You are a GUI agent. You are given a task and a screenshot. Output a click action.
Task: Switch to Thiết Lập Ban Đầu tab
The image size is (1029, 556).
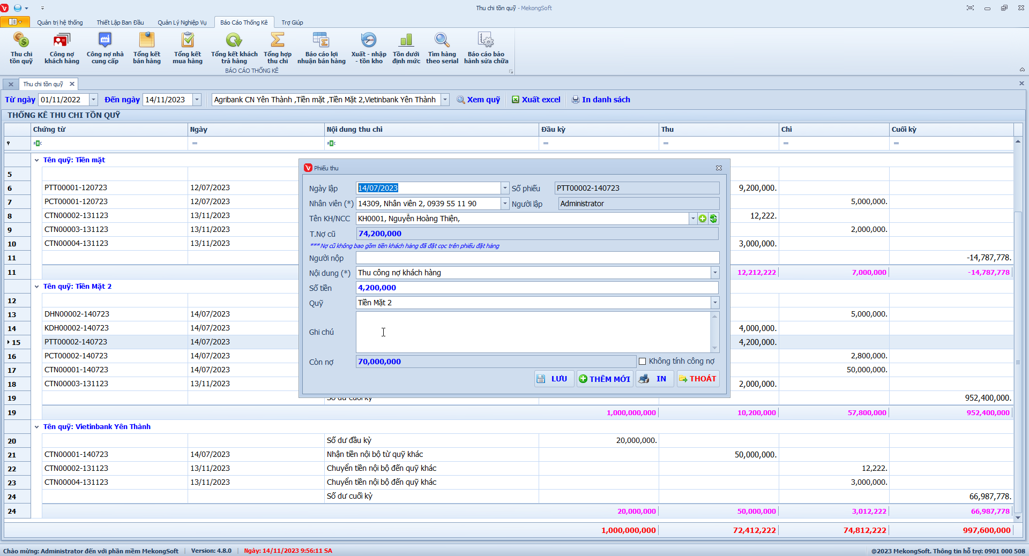[x=120, y=22]
